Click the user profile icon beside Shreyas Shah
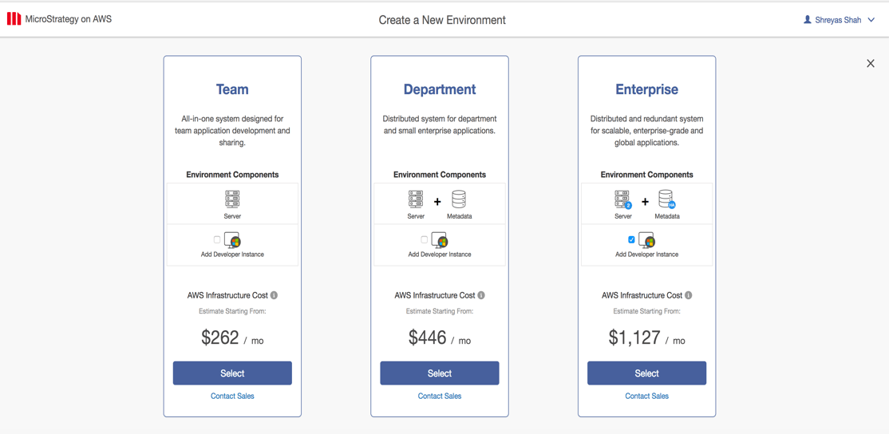 pyautogui.click(x=807, y=20)
